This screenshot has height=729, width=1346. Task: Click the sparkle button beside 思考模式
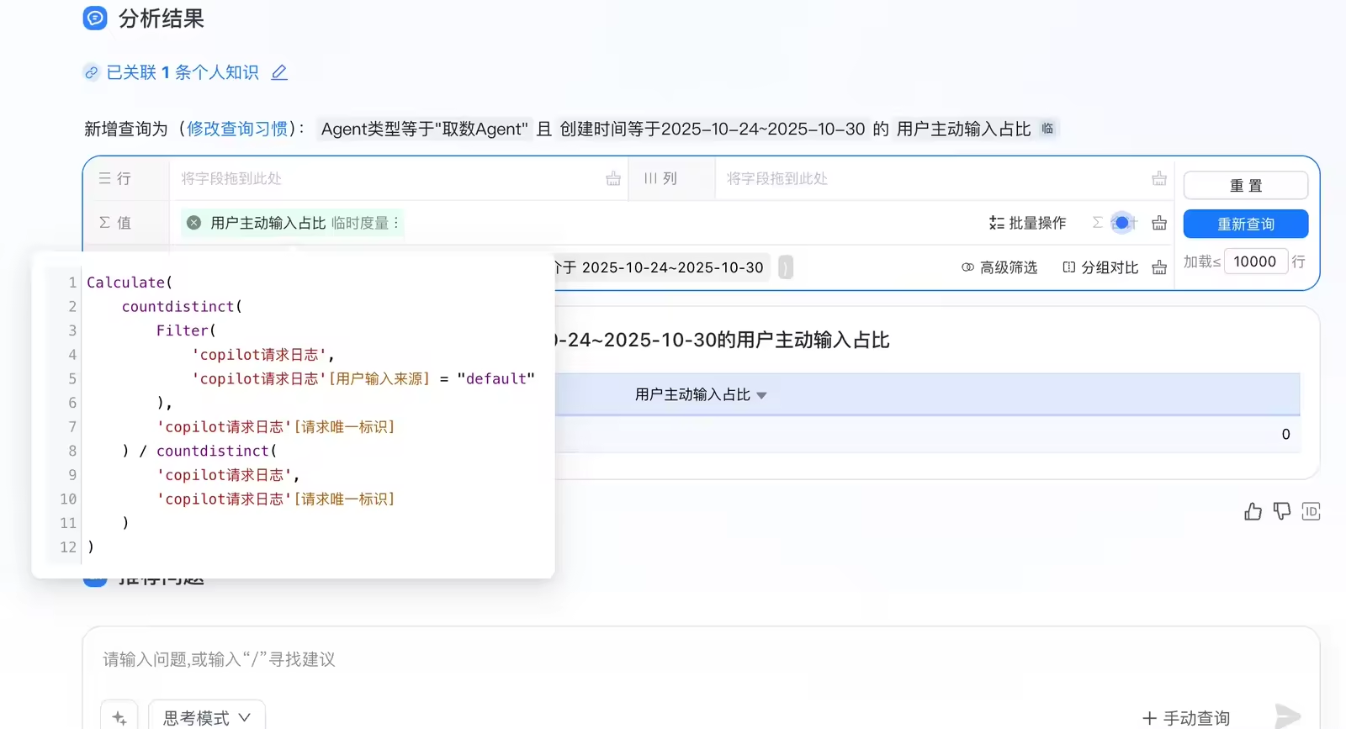click(x=119, y=718)
